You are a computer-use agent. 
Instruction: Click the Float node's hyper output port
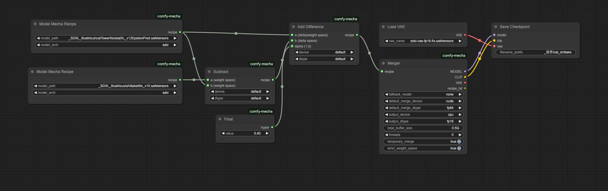click(272, 128)
